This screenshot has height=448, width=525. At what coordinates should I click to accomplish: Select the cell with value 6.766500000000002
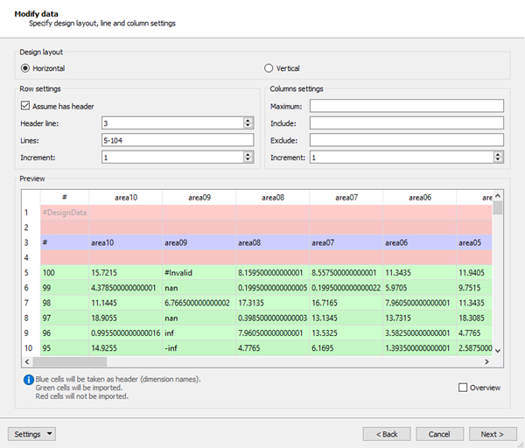tap(199, 303)
